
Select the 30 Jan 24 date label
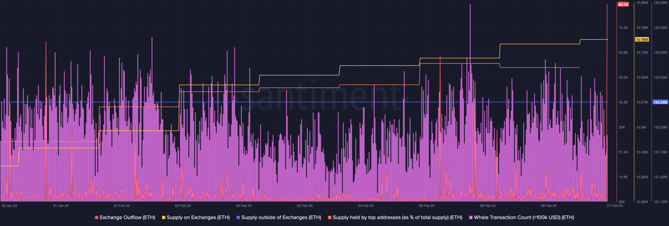coord(10,206)
